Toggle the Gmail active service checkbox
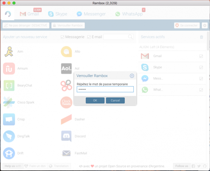210x171 pixels. [201, 56]
